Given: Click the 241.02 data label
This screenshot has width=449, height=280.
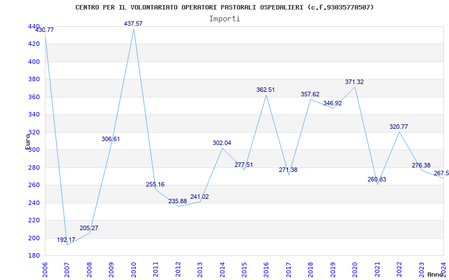Looking at the screenshot, I should pyautogui.click(x=200, y=197).
